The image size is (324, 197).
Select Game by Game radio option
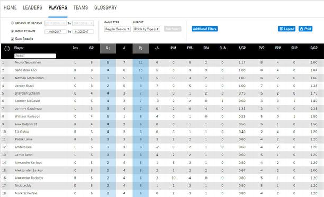(x=12, y=31)
